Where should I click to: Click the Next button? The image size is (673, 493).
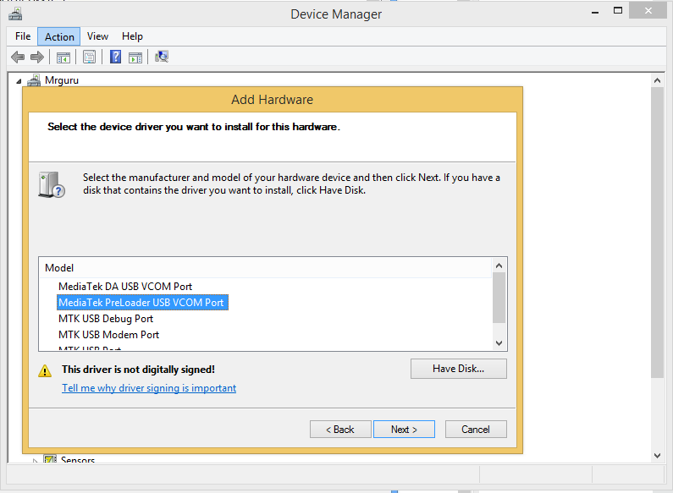tap(404, 429)
